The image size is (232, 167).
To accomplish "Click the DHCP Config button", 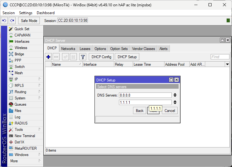I will point(101,57).
